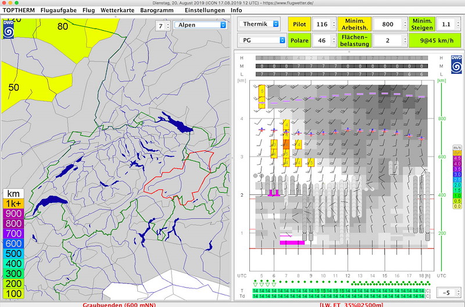Open the Flug menu

click(x=89, y=10)
